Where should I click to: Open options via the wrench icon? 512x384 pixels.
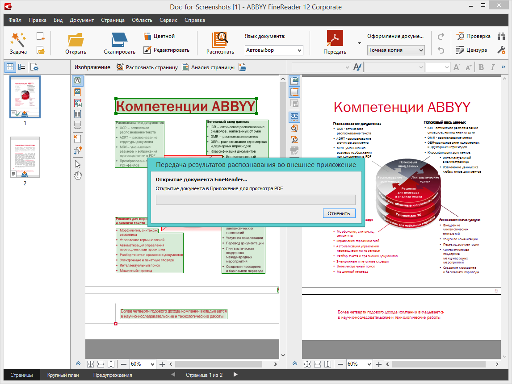(501, 50)
